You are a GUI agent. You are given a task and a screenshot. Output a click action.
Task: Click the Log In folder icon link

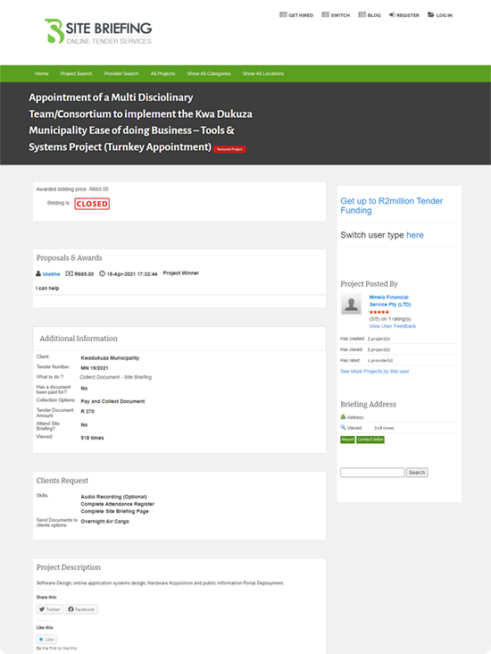[440, 15]
